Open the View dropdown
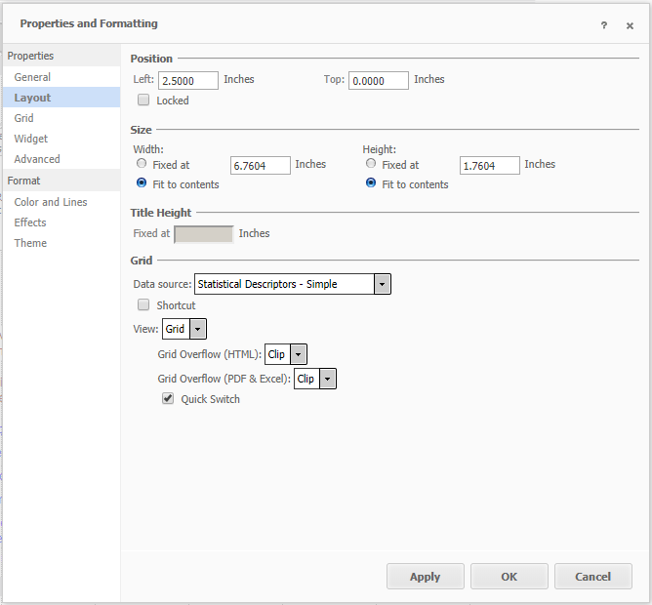Image resolution: width=652 pixels, height=605 pixels. click(197, 330)
